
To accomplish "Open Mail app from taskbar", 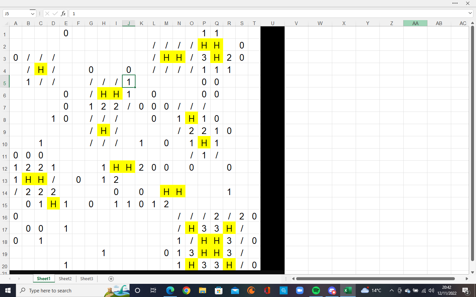I will pyautogui.click(x=235, y=290).
